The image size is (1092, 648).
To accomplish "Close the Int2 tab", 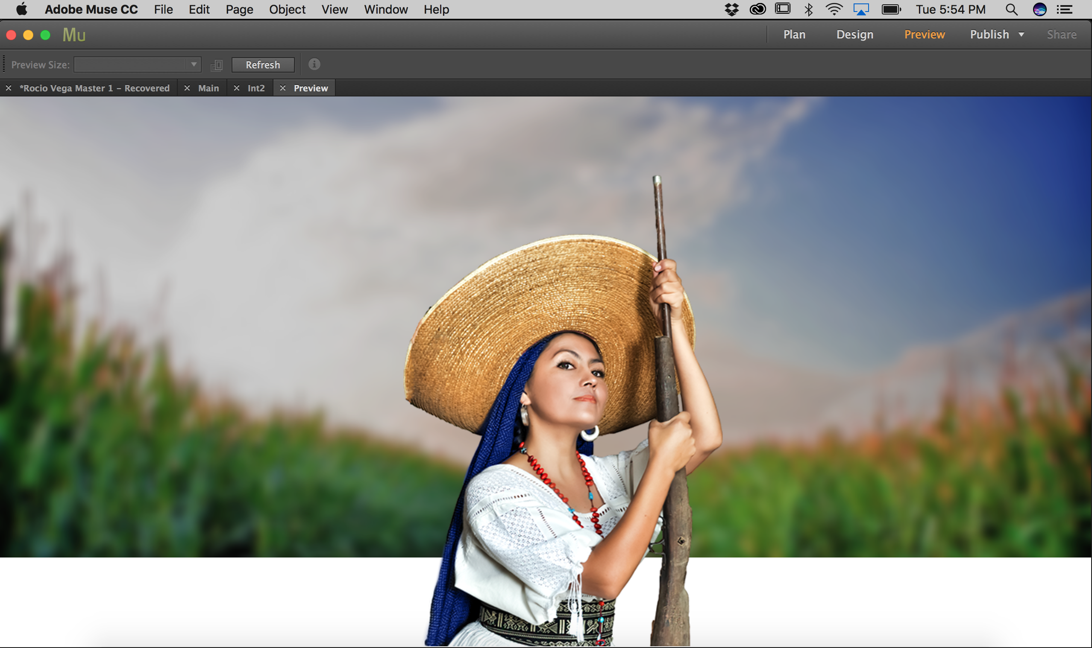I will coord(236,88).
